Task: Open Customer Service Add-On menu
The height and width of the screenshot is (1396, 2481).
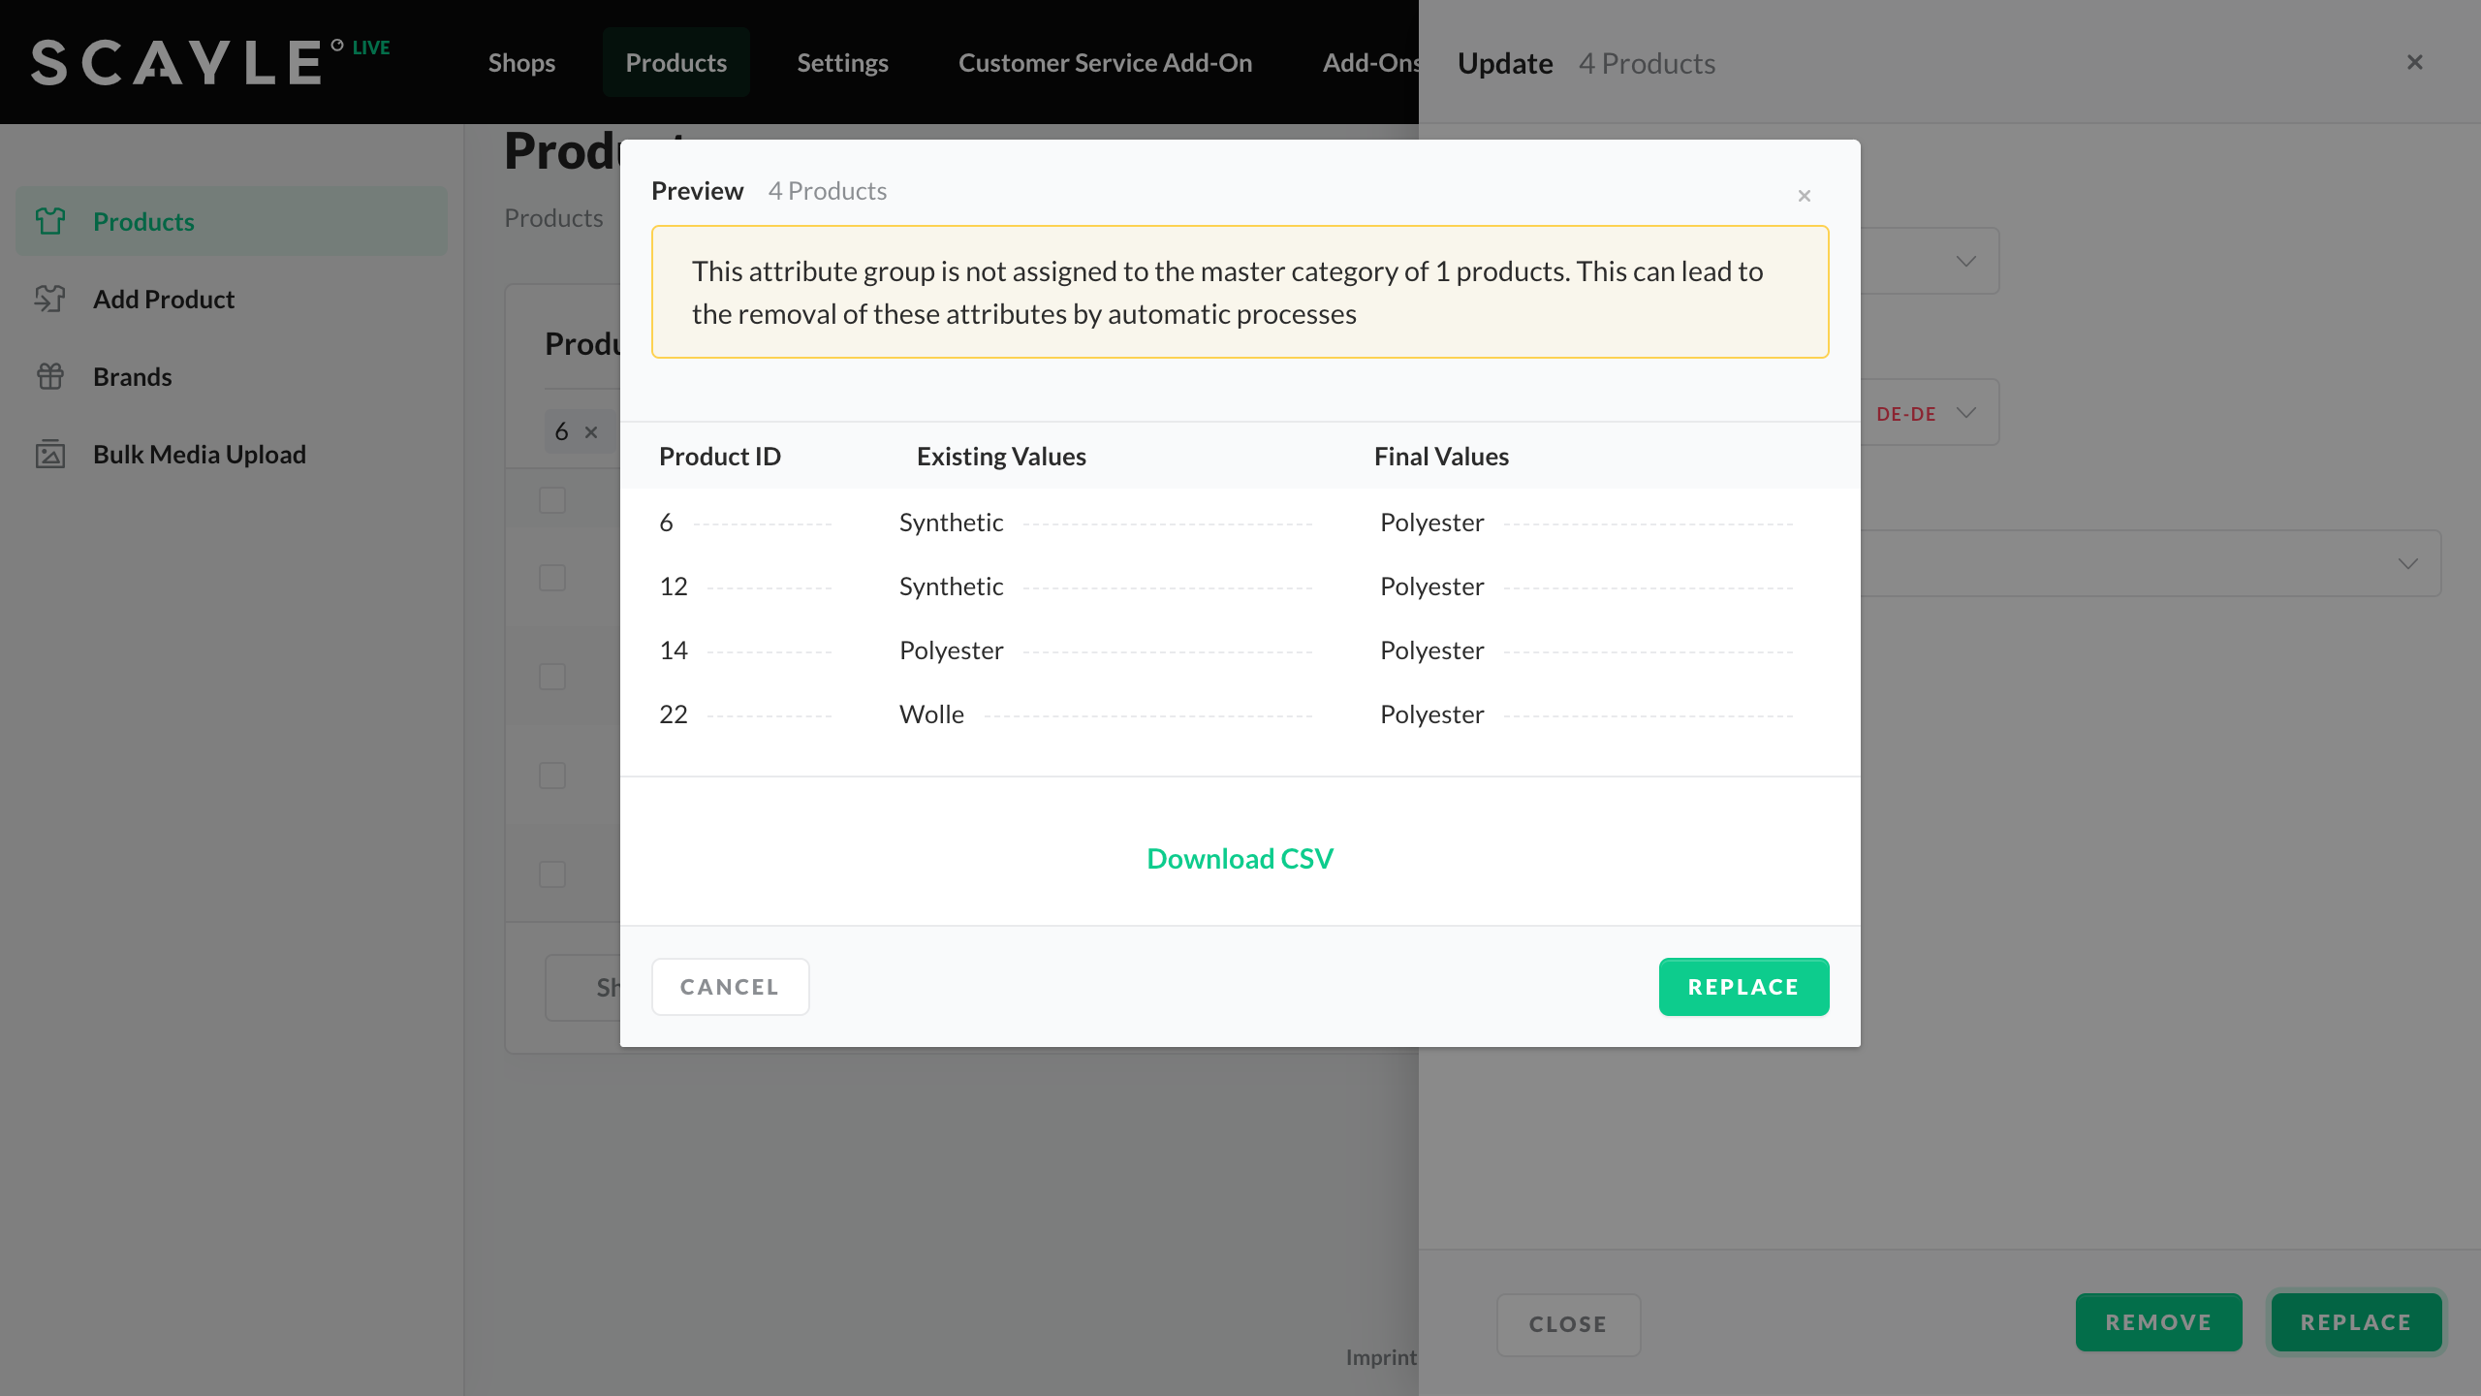Action: pyautogui.click(x=1105, y=63)
